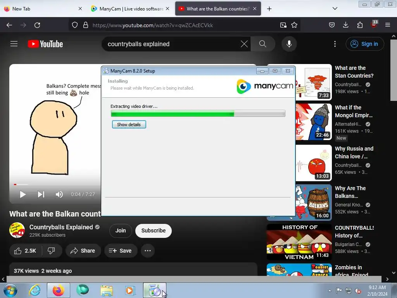Click the YouTube search magnifier button

(x=263, y=44)
